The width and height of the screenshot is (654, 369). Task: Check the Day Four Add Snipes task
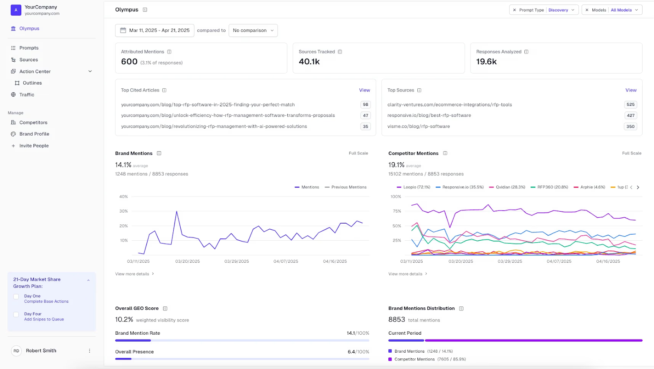(16, 314)
